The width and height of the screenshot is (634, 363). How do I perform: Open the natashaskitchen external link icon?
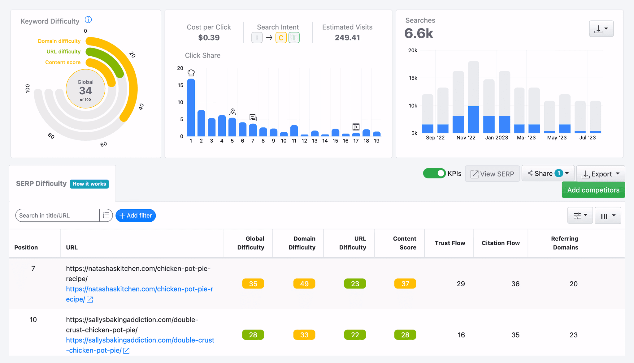click(x=90, y=299)
